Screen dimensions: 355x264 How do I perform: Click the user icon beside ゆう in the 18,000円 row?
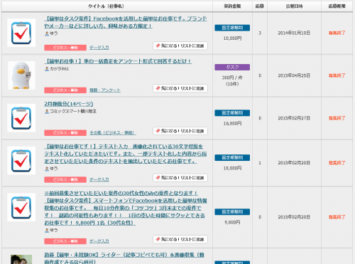(x=47, y=169)
